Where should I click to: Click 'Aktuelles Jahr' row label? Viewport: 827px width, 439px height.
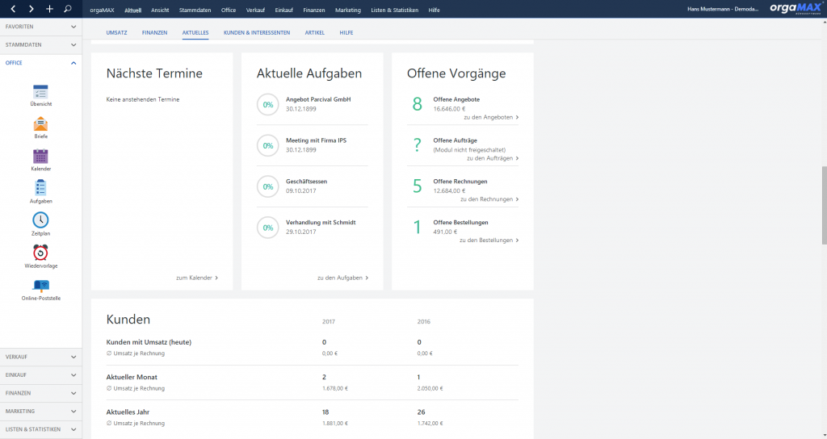coord(128,412)
